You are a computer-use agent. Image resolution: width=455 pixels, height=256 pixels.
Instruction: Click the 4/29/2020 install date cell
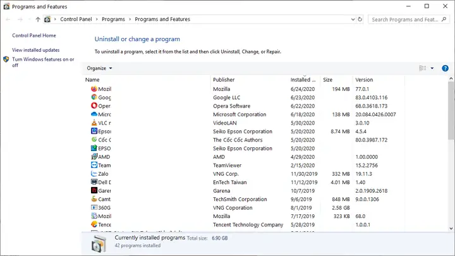click(303, 157)
